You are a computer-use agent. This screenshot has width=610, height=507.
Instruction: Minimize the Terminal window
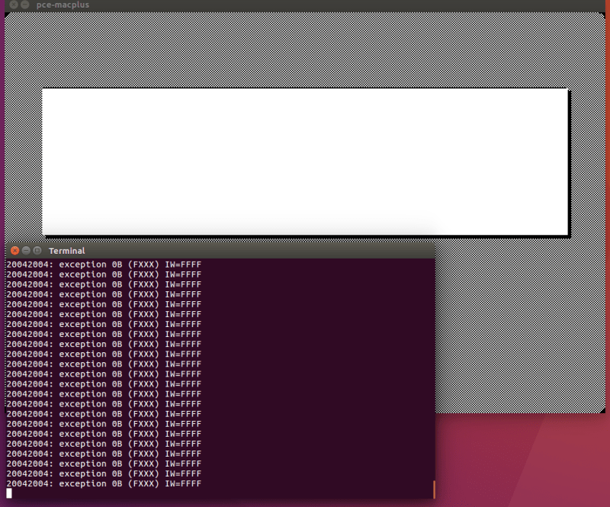click(26, 251)
